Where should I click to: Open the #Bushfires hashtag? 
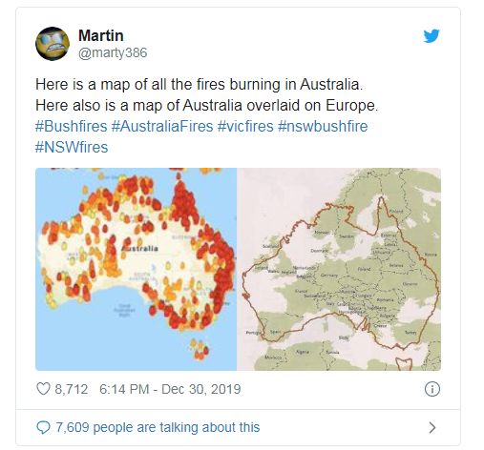point(72,126)
